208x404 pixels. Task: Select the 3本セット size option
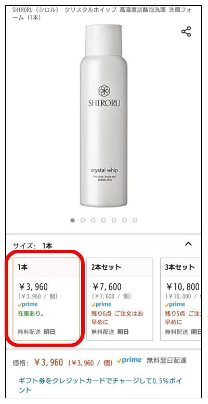[x=181, y=299]
